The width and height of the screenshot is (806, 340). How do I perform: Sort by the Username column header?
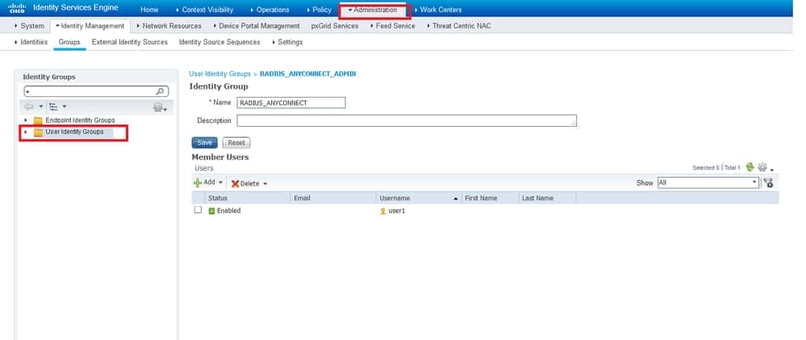pyautogui.click(x=419, y=198)
